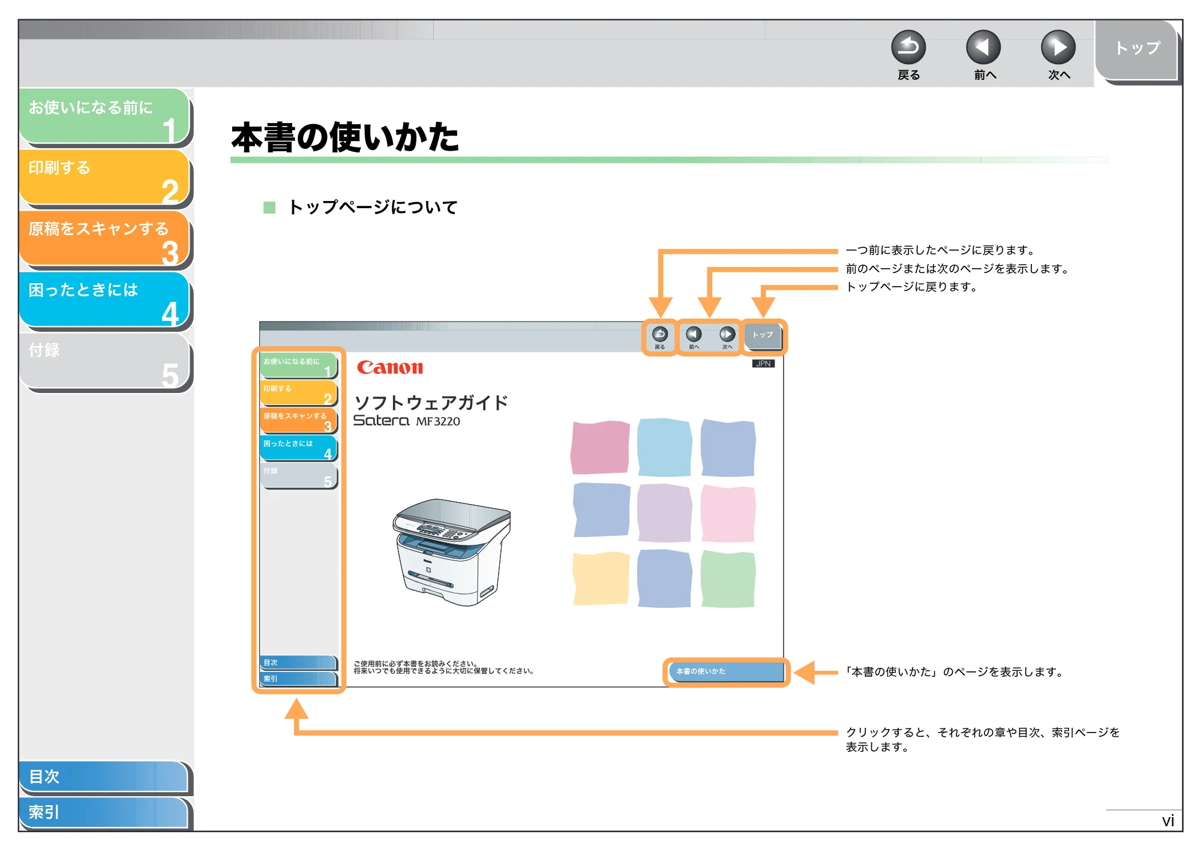The width and height of the screenshot is (1200, 849).
Task: Click the JPN label in the sample image
Action: coord(763,364)
